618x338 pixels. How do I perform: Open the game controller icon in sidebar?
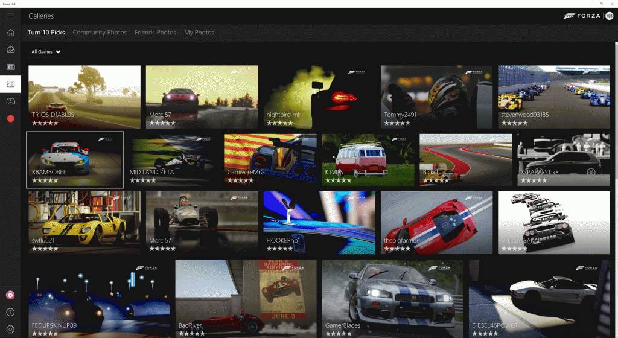coord(10,101)
